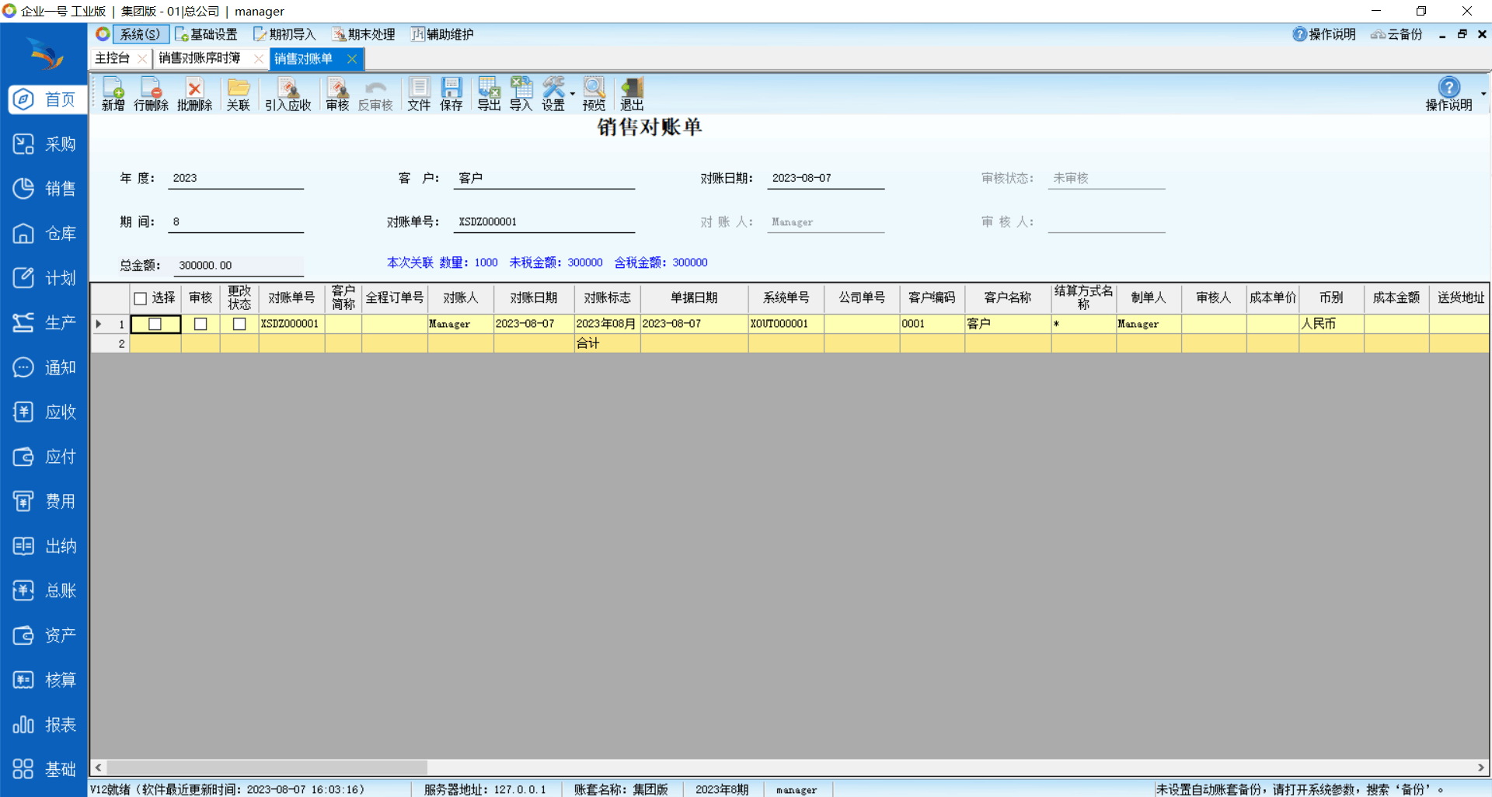Click the 审核 audit toolbar icon
The width and height of the screenshot is (1492, 797).
click(337, 94)
